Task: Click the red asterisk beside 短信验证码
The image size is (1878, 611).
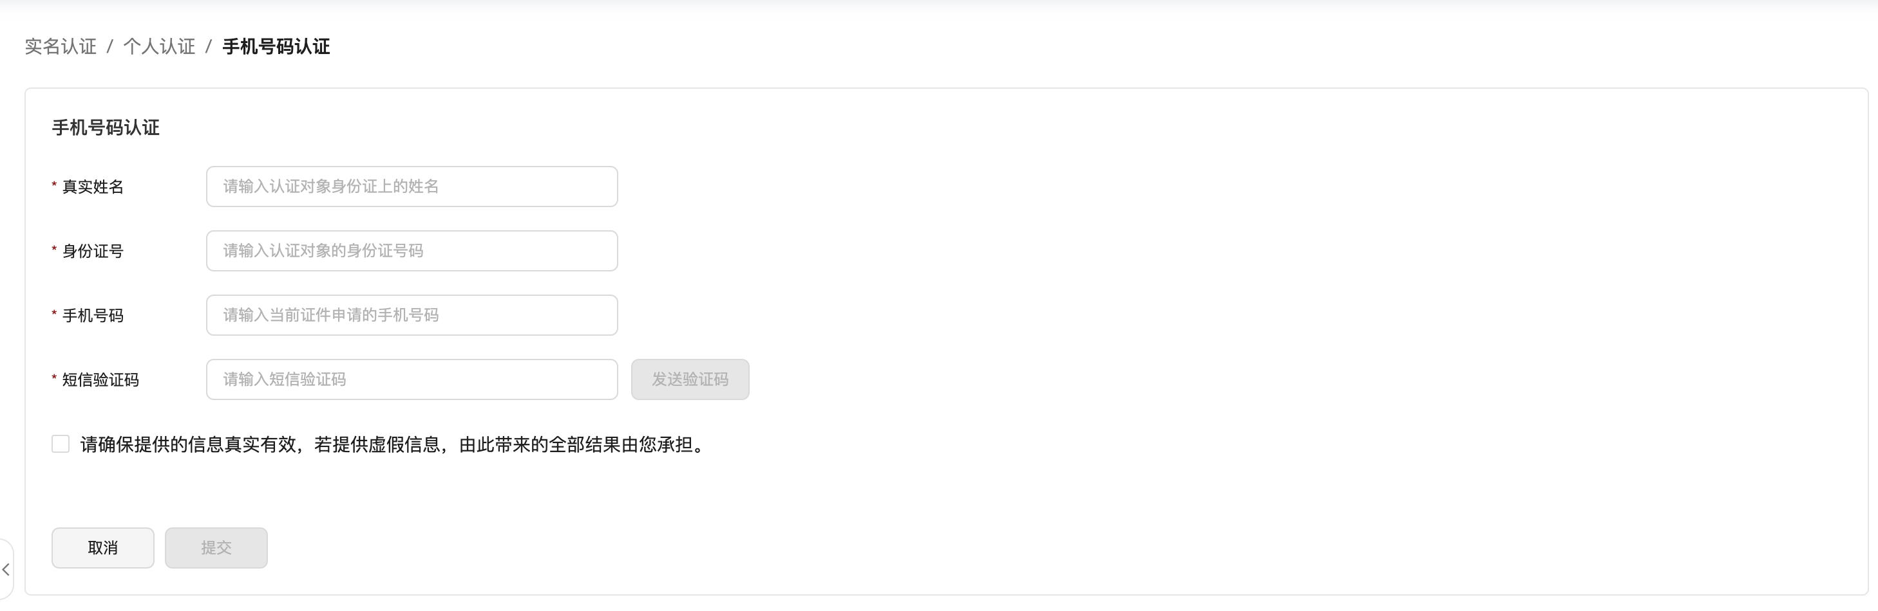Action: 55,378
